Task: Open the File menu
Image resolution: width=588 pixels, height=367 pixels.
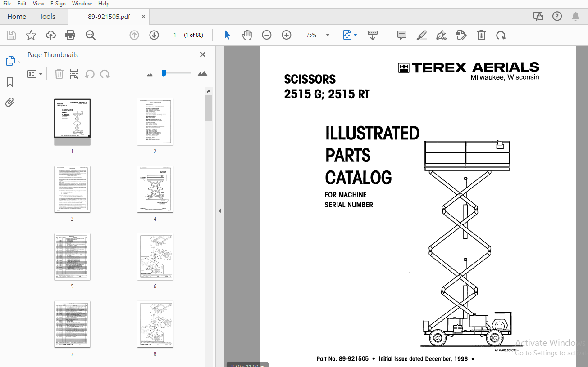Action: point(7,4)
